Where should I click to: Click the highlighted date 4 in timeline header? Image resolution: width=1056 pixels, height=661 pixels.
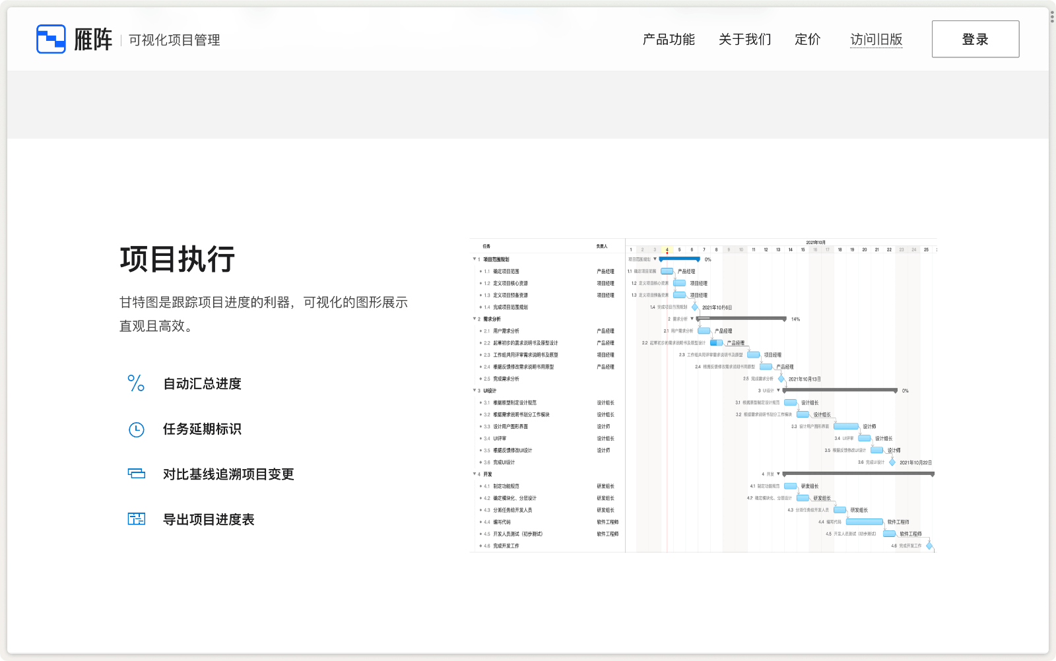click(x=667, y=250)
